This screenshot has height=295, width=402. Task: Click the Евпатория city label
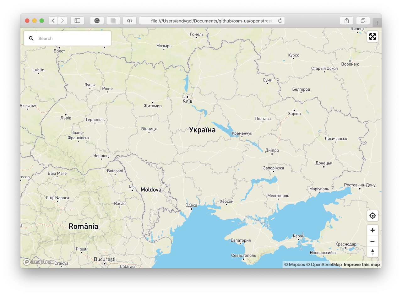(241, 240)
